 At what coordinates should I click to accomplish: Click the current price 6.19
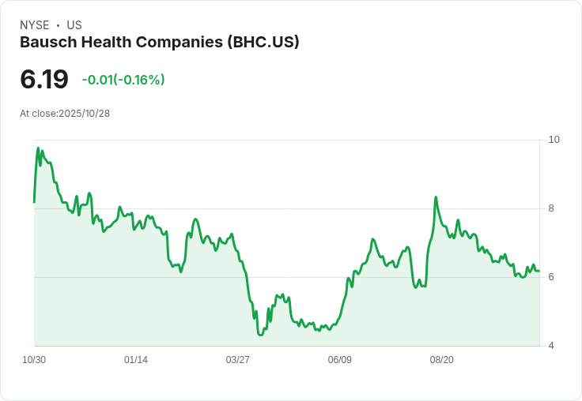click(44, 79)
